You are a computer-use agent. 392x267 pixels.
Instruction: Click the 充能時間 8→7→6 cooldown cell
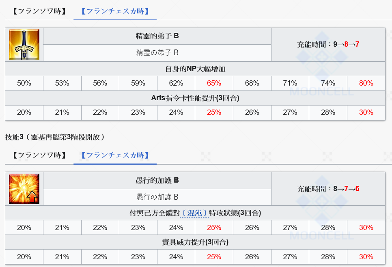tap(328, 189)
